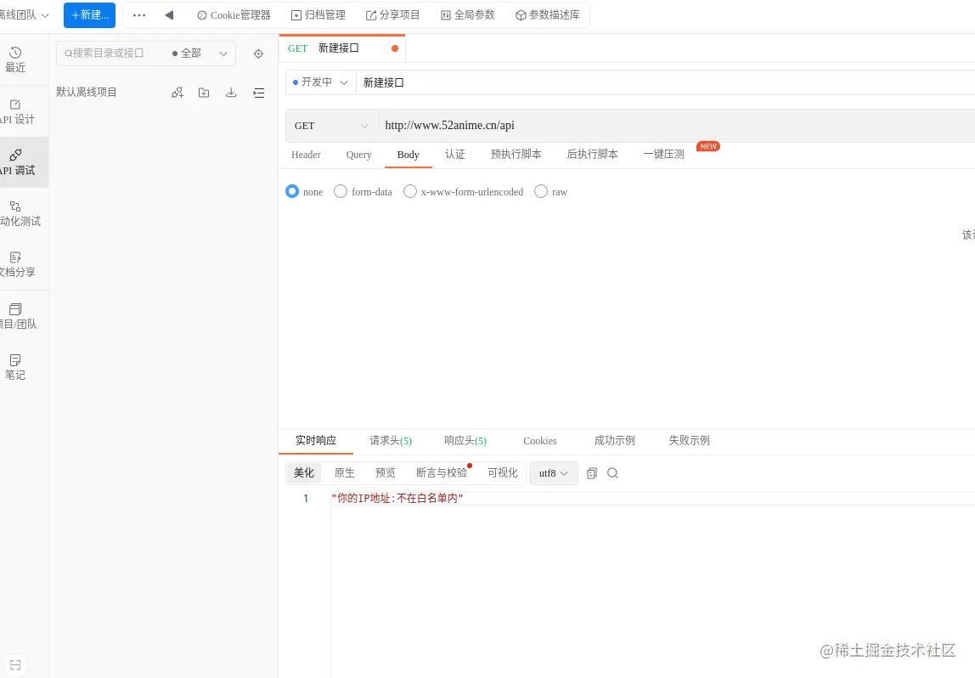Click the search response magnifier icon
Viewport: 975px width, 678px height.
pos(612,473)
